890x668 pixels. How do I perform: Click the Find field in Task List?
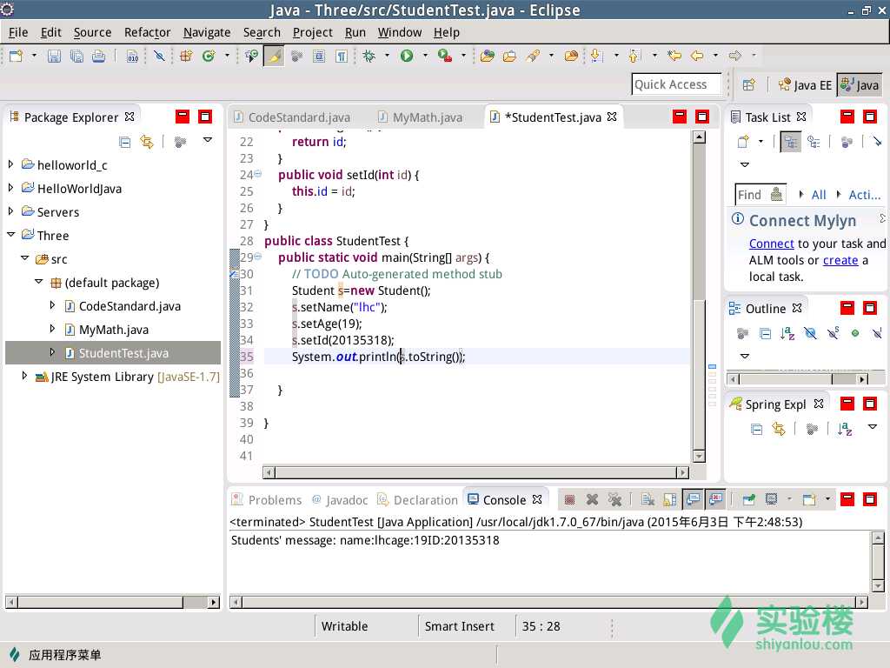point(760,195)
